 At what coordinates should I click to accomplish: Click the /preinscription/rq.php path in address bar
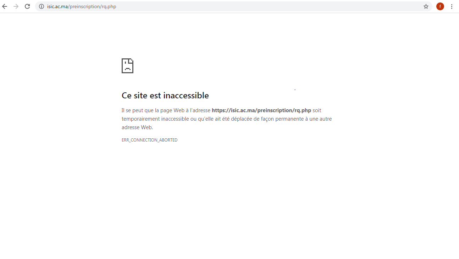click(92, 6)
